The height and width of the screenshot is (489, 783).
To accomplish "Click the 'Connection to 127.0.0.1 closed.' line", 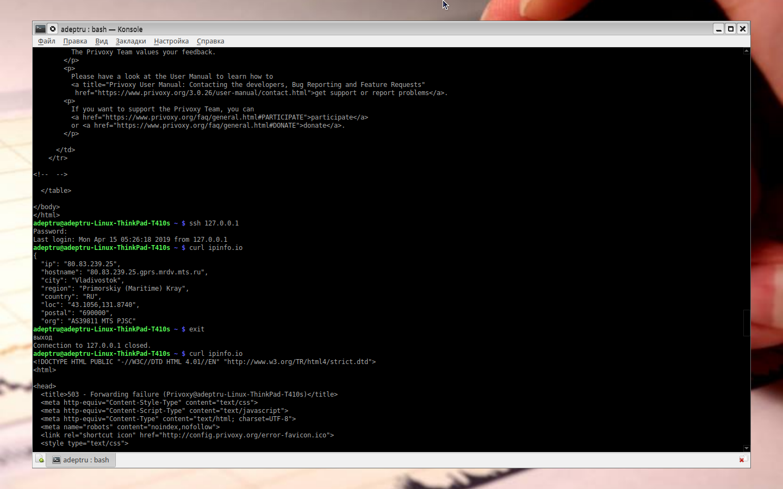I will [x=92, y=346].
